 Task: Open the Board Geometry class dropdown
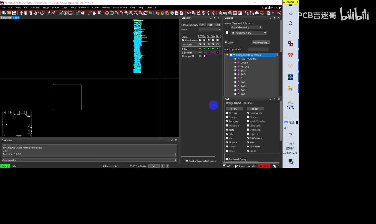(246, 27)
